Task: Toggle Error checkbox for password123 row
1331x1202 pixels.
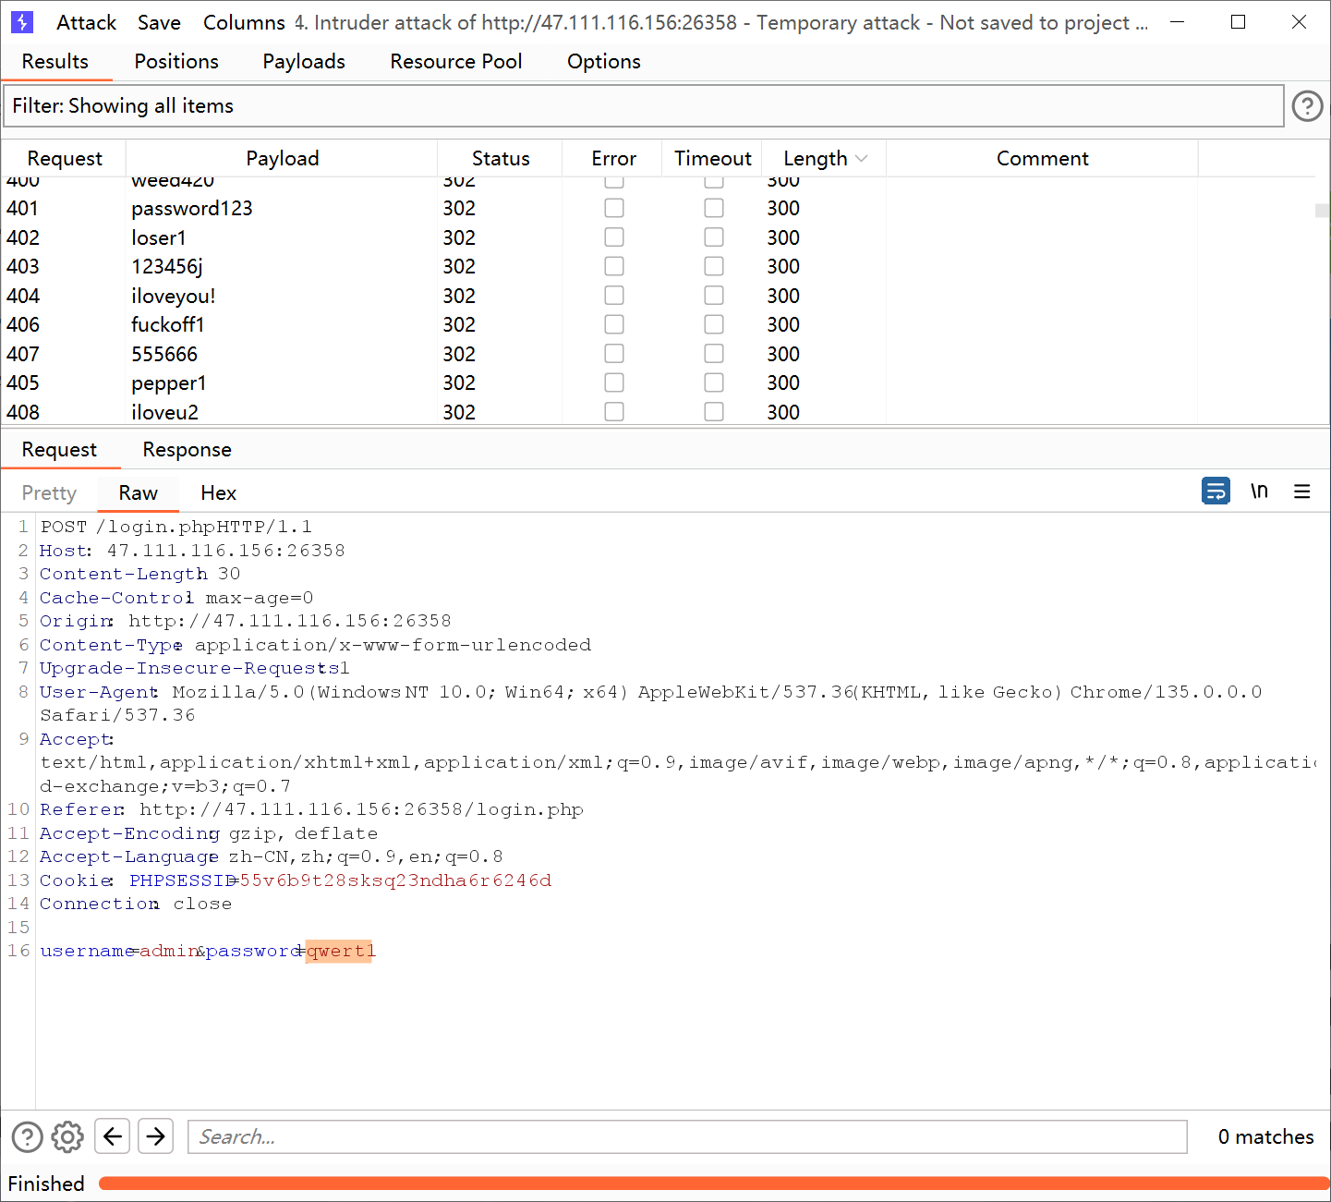Action: pyautogui.click(x=614, y=208)
